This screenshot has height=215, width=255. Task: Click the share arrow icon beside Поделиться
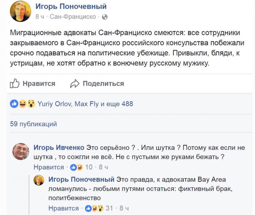pos(75,84)
